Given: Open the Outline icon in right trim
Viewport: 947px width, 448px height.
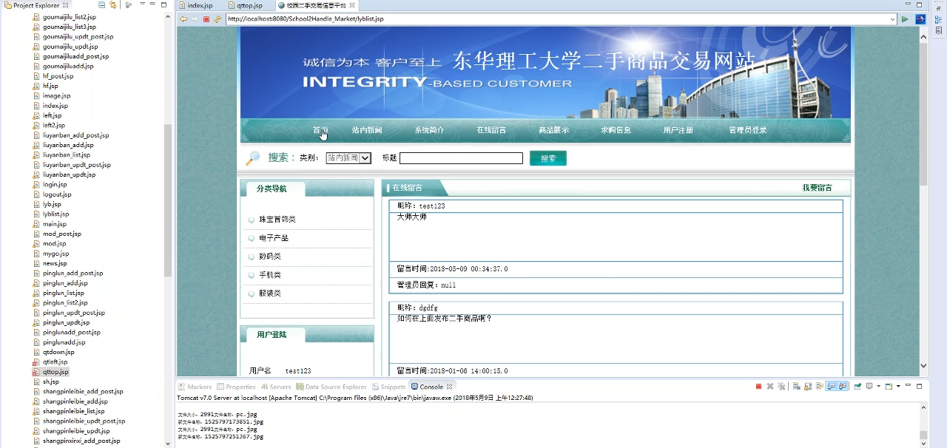Looking at the screenshot, I should click(939, 19).
